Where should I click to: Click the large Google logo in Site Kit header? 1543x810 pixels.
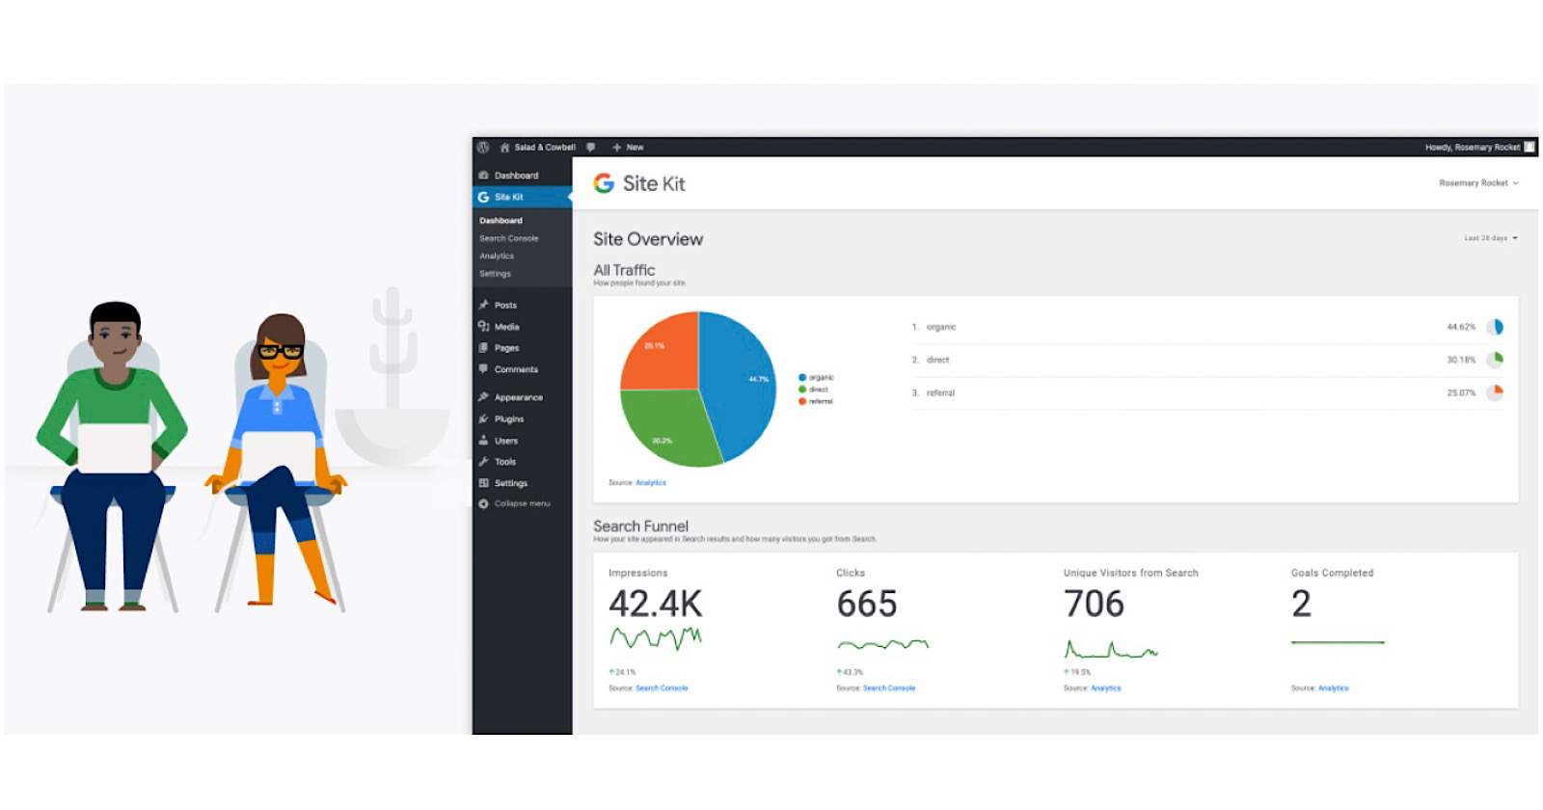[604, 183]
